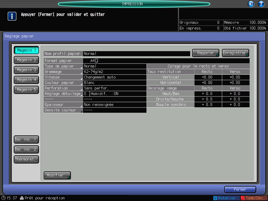Select Bac ins. 2 tray
This screenshot has height=201, width=268.
pyautogui.click(x=26, y=149)
